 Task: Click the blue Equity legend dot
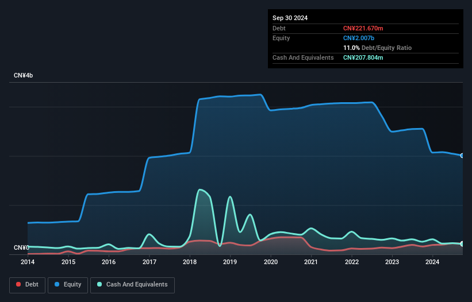[x=57, y=284]
